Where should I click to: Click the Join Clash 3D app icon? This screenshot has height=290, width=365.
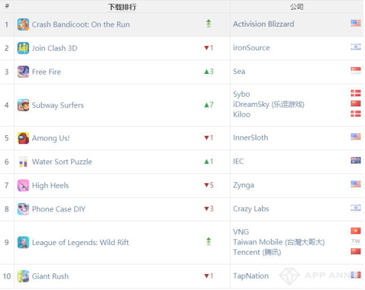[x=23, y=48]
